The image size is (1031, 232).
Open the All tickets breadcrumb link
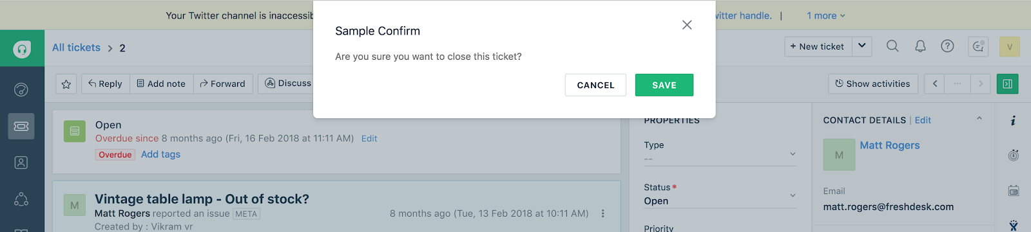[76, 48]
